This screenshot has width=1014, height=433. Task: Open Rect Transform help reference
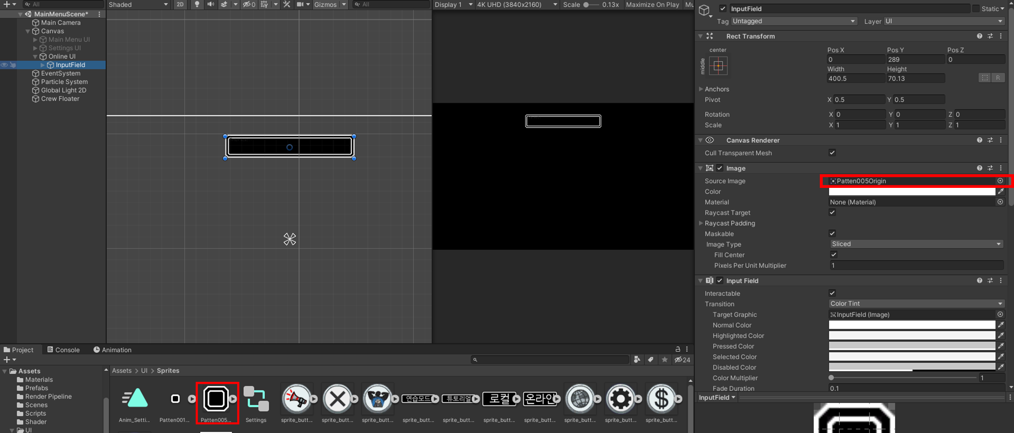pos(980,36)
